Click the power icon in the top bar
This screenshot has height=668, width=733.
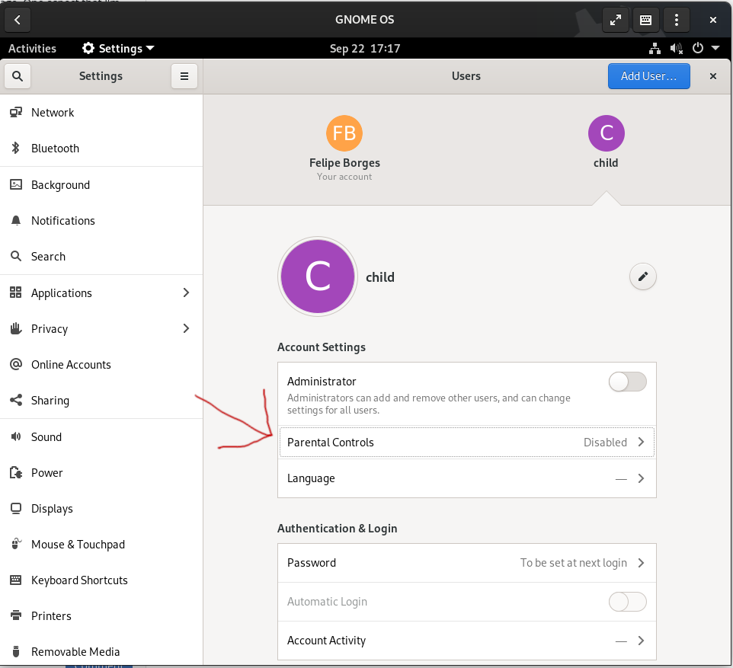click(x=698, y=48)
